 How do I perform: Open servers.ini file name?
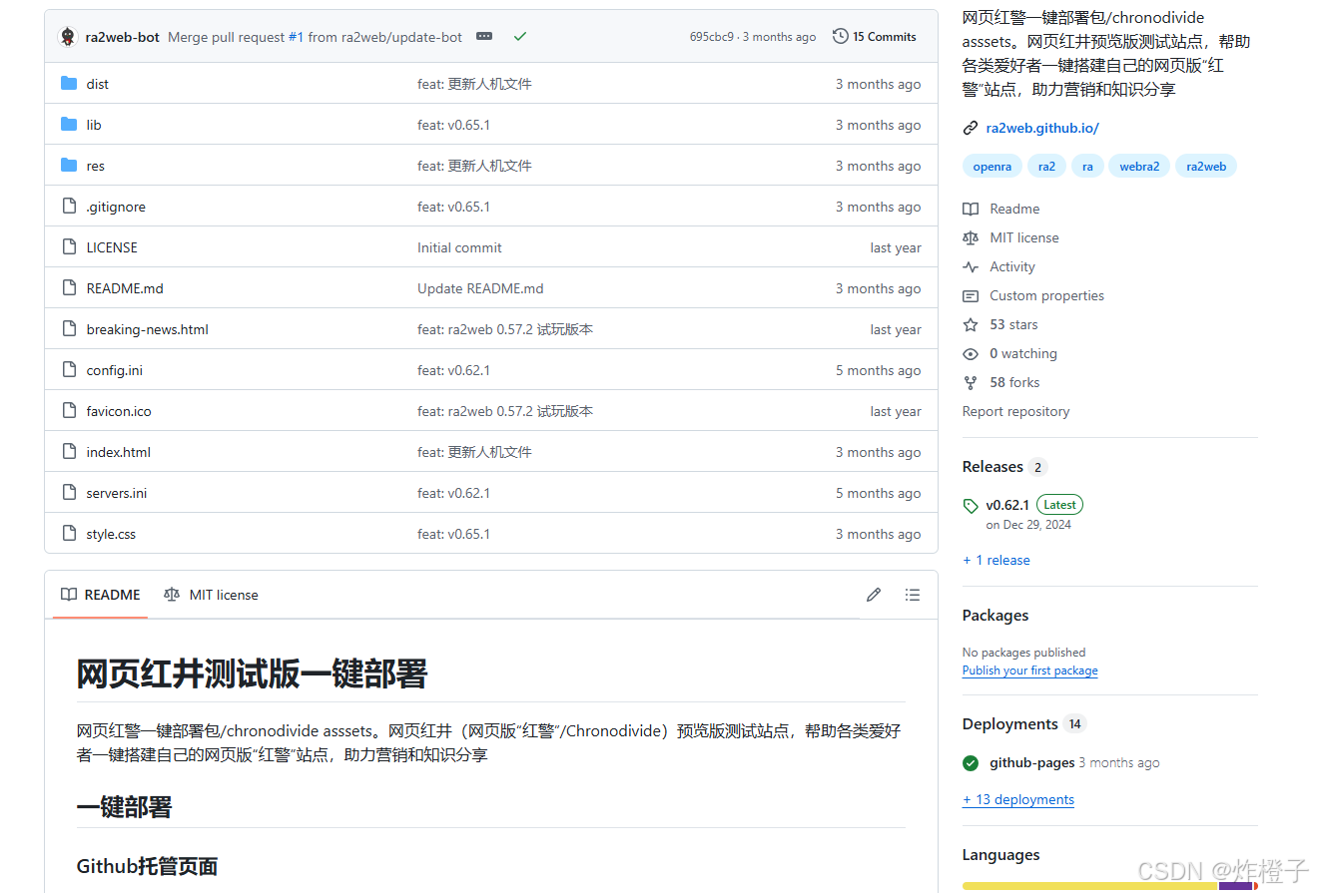(117, 493)
